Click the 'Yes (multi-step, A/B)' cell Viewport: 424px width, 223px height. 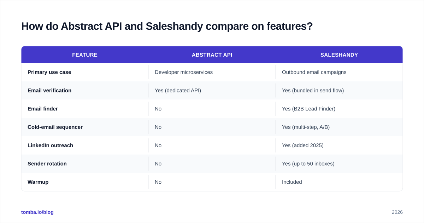[x=306, y=127]
